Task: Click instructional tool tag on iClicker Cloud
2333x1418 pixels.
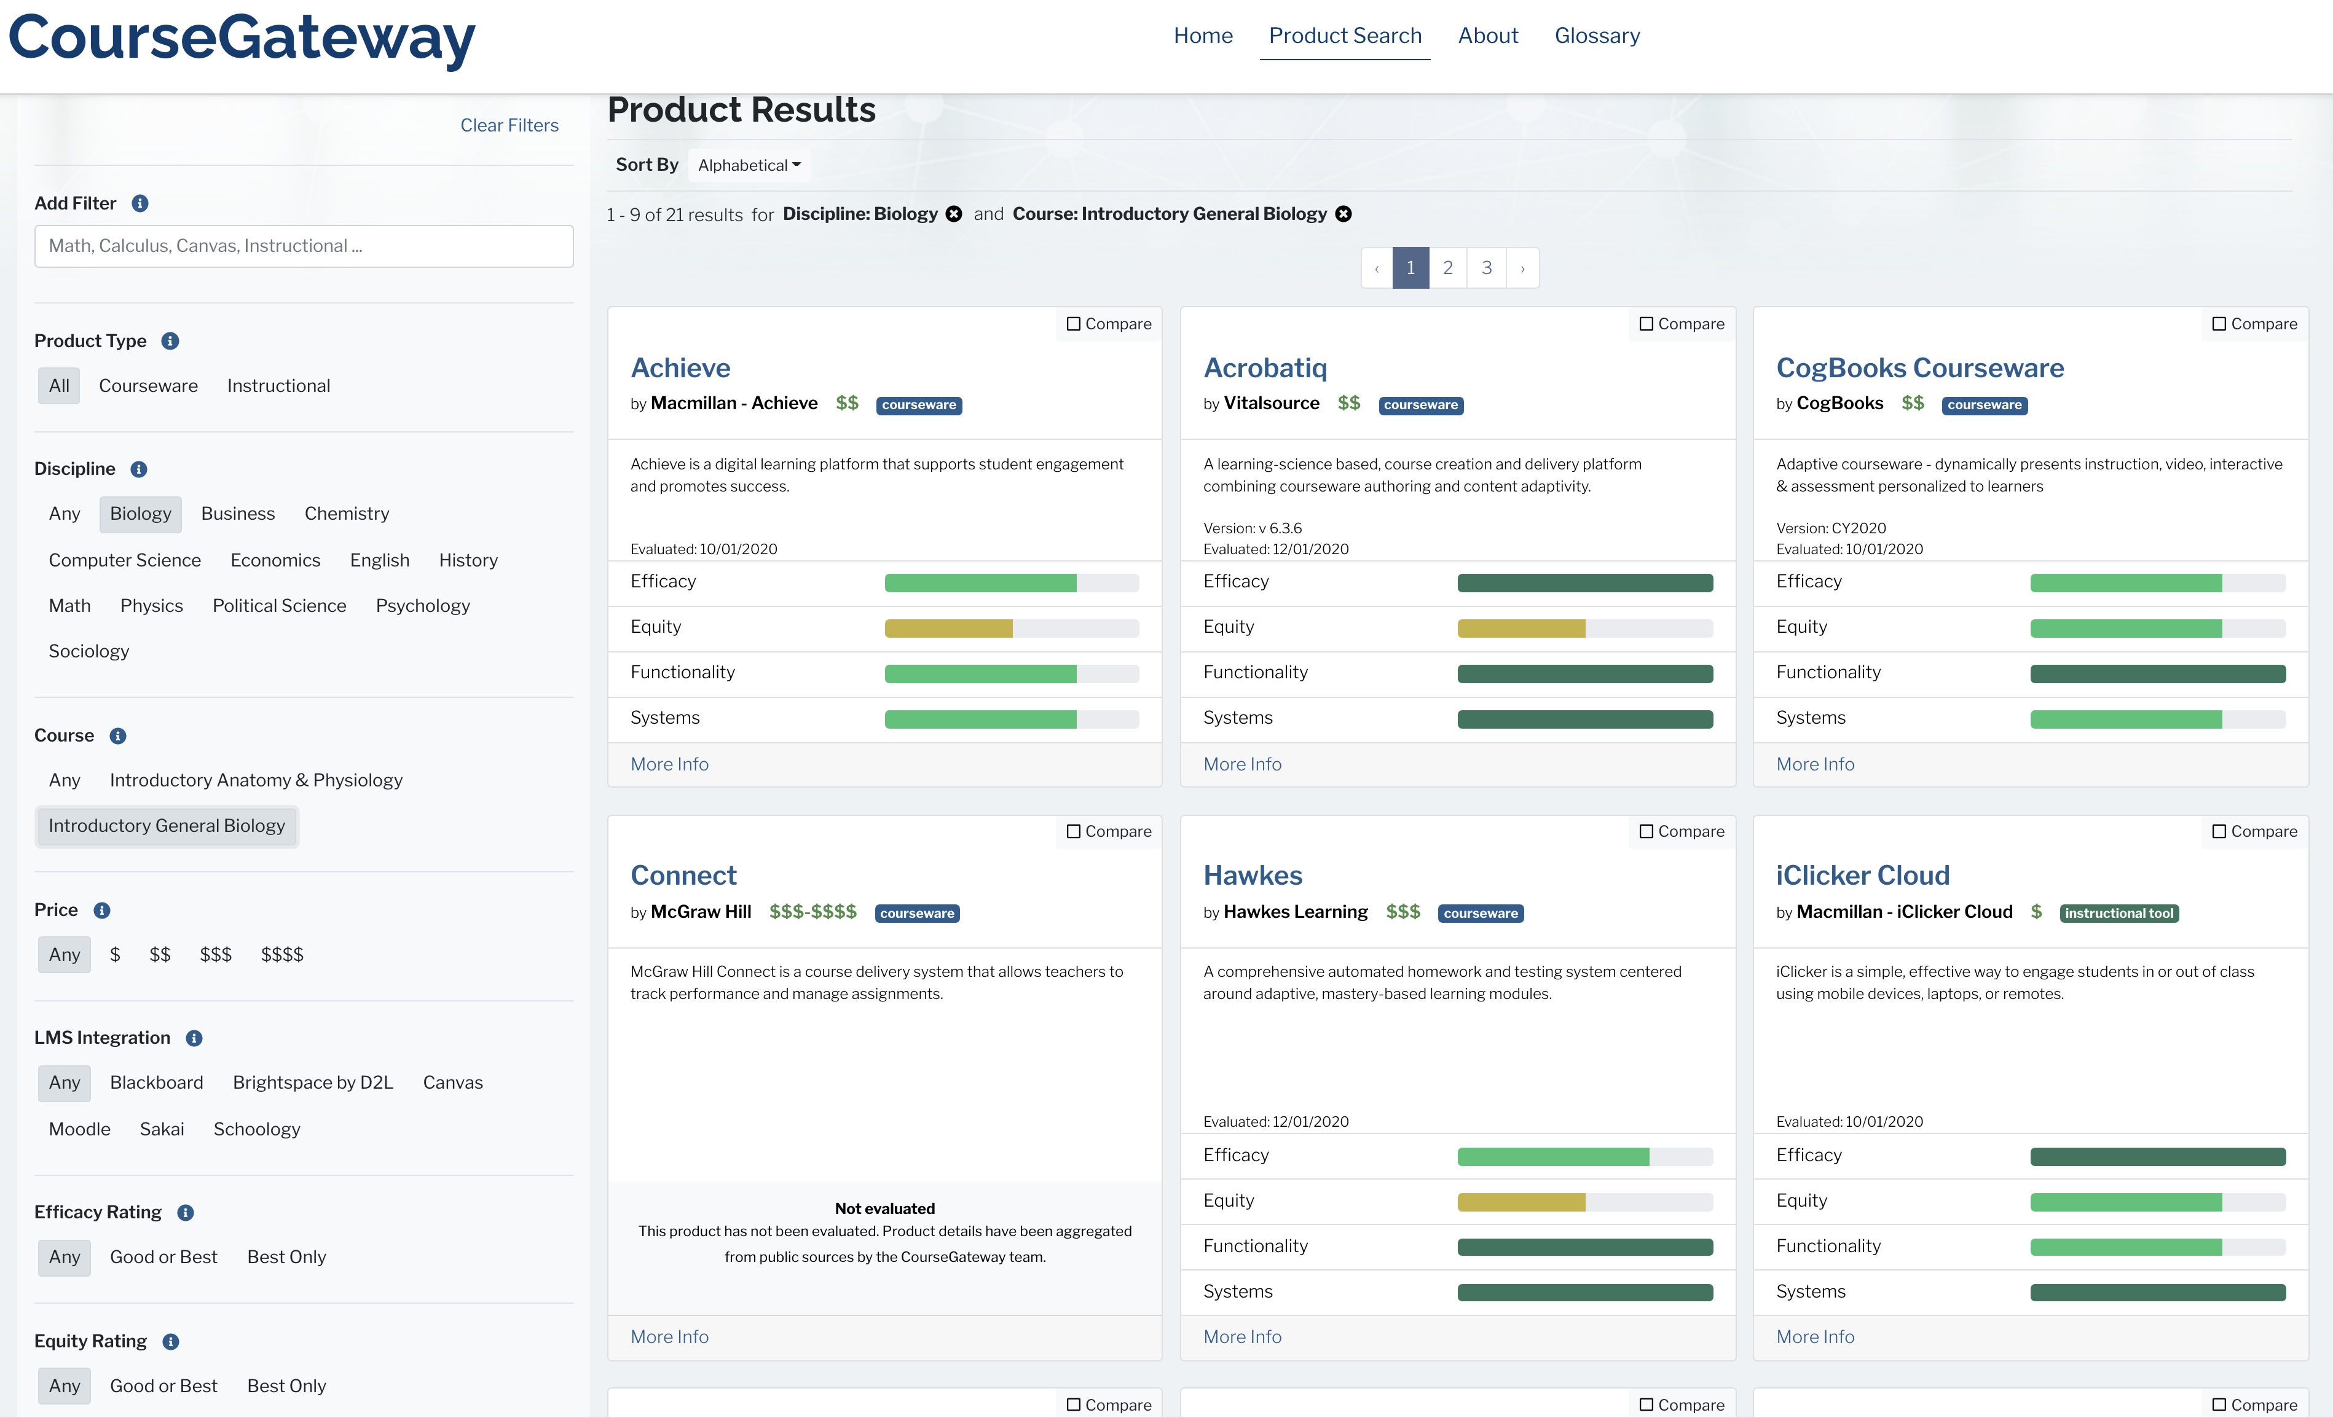Action: tap(2119, 914)
